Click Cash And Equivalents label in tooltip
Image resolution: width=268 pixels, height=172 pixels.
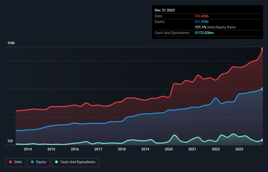click(172, 33)
